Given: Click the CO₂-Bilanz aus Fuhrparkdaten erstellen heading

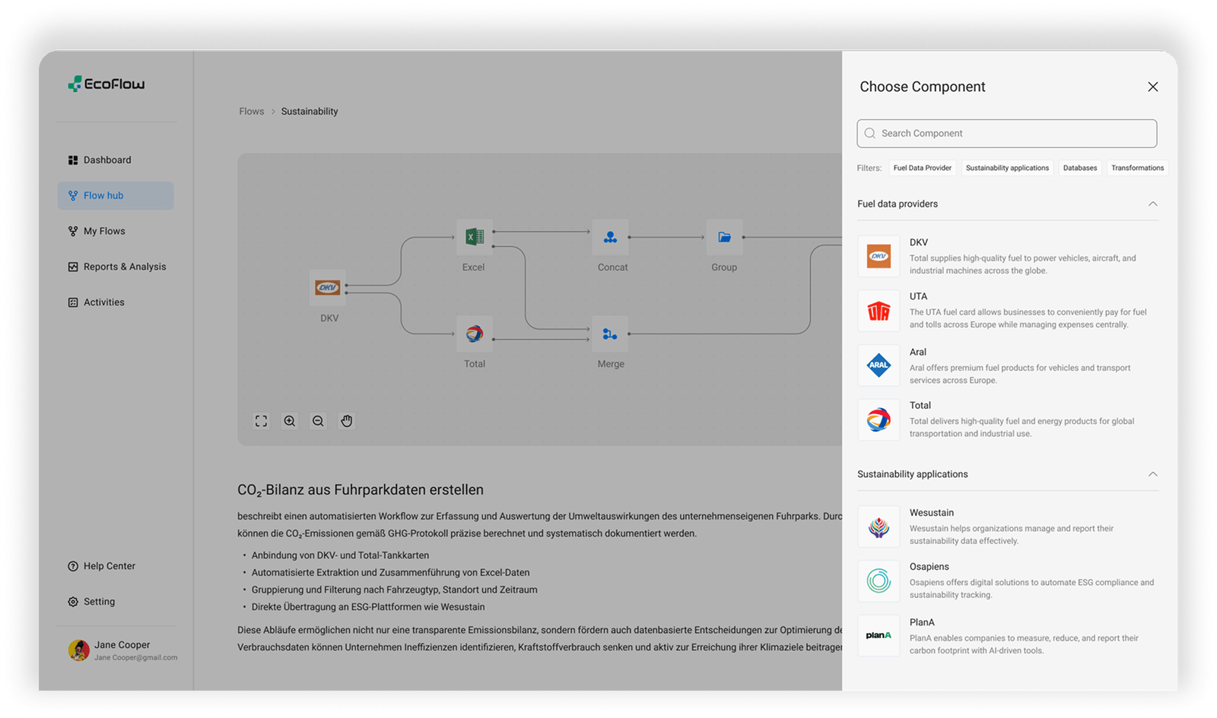Looking at the screenshot, I should click(x=361, y=490).
